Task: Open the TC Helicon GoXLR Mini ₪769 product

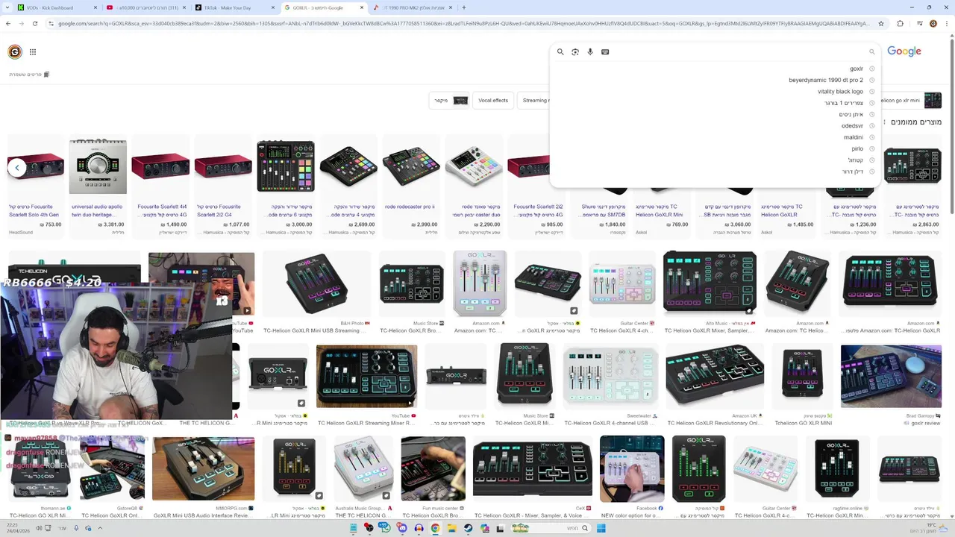Action: tap(662, 211)
